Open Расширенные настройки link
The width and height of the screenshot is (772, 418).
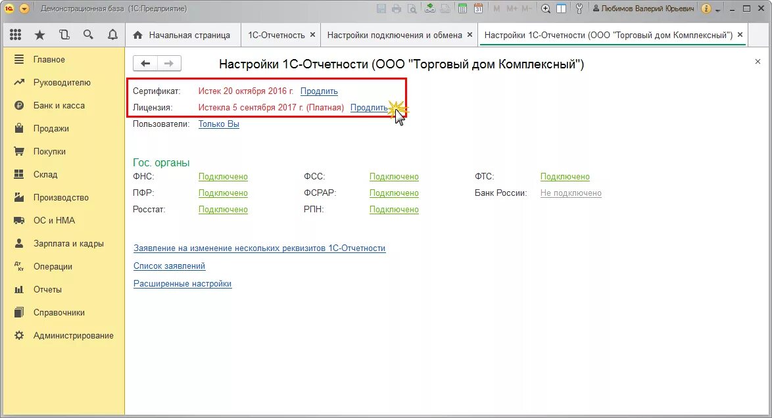tap(182, 283)
